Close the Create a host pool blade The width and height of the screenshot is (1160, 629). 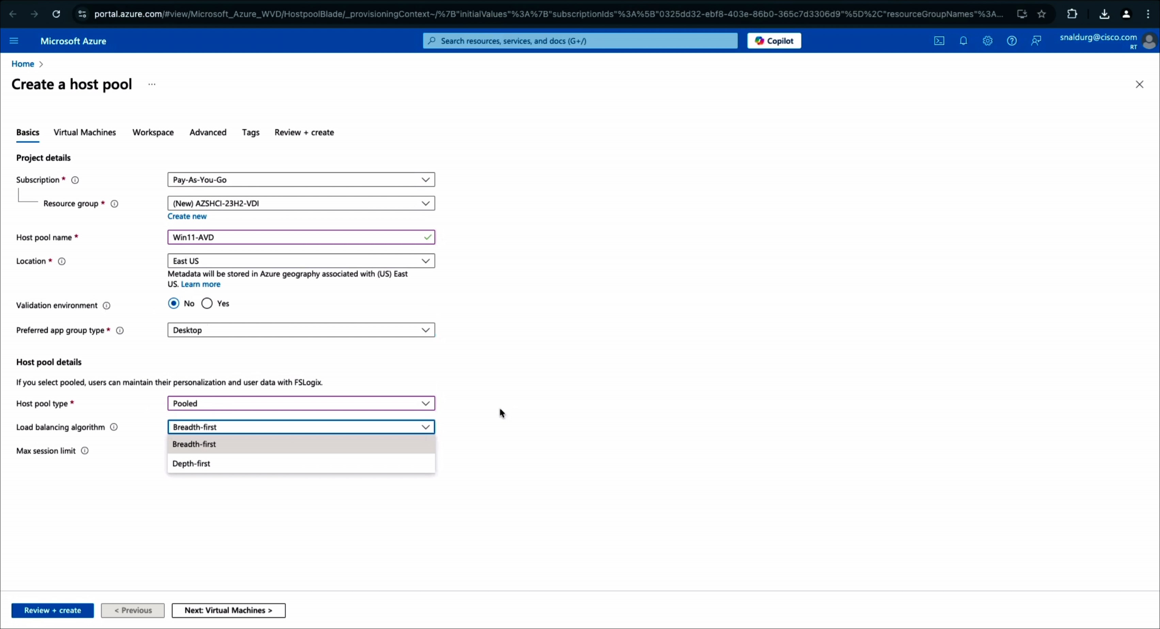1140,84
